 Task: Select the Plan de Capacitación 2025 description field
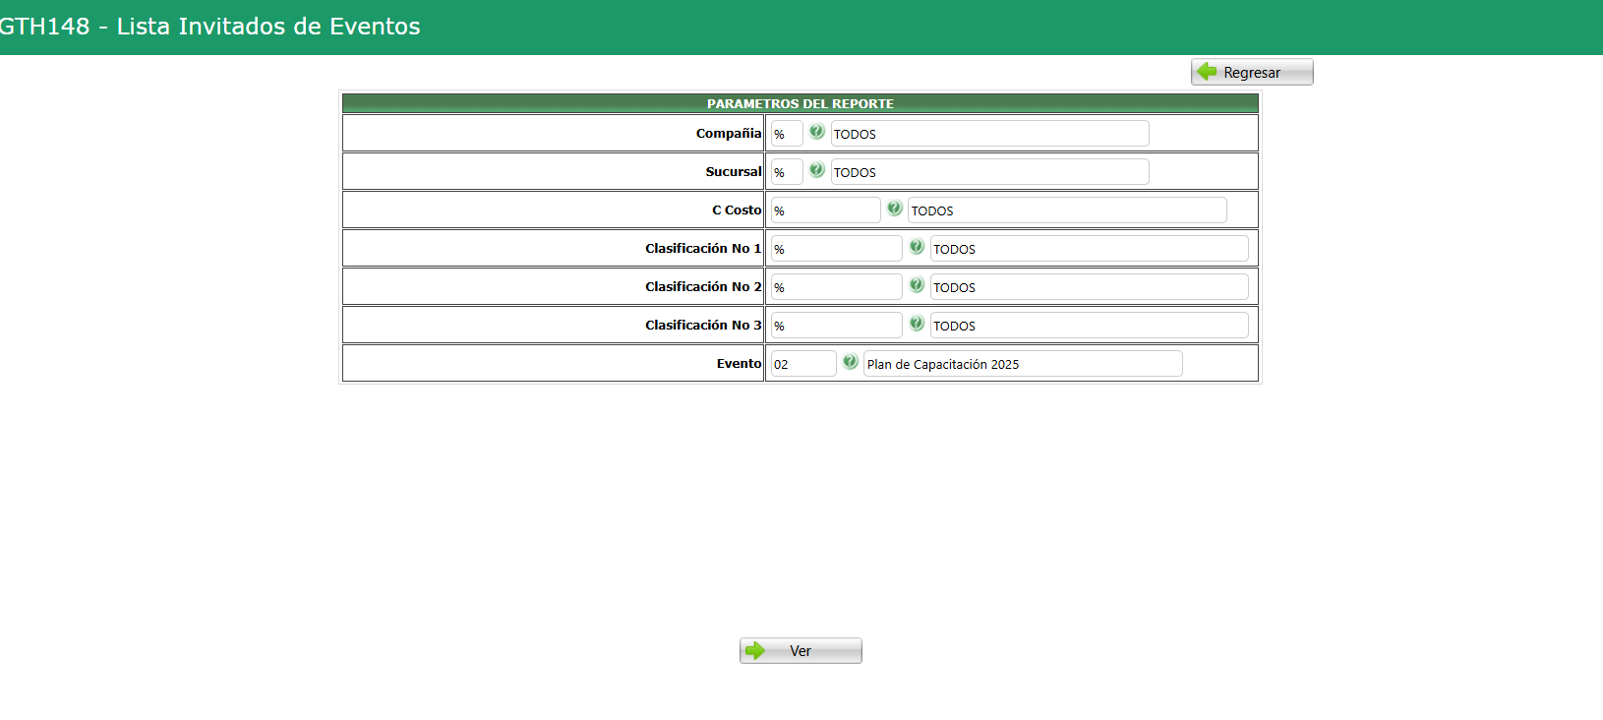[x=1023, y=364]
